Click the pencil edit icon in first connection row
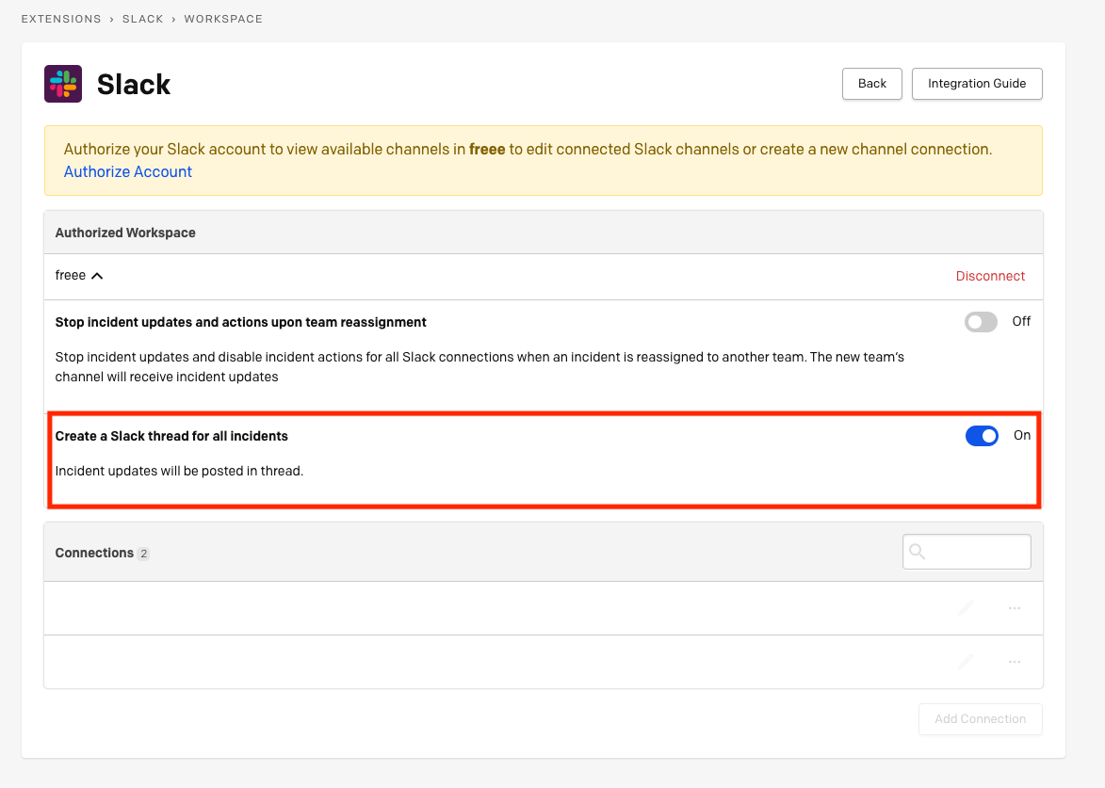 [x=966, y=608]
